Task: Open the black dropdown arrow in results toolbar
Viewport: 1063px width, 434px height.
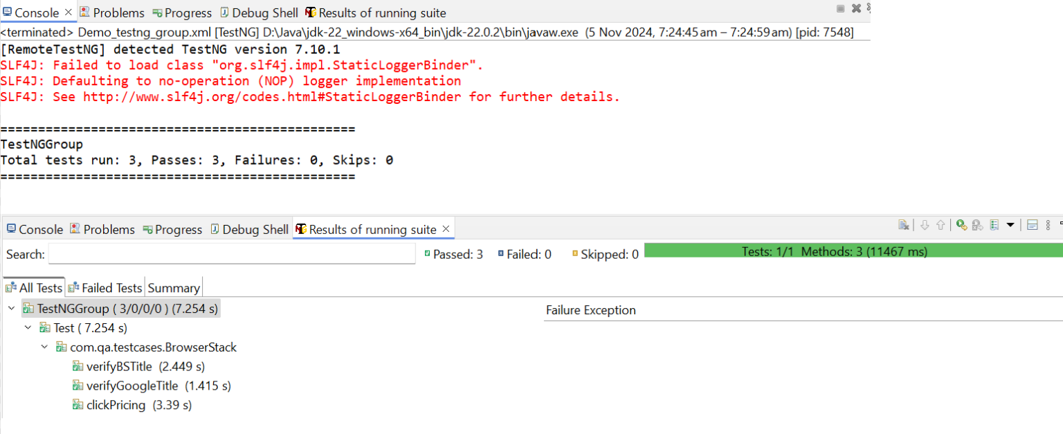Action: [1010, 225]
